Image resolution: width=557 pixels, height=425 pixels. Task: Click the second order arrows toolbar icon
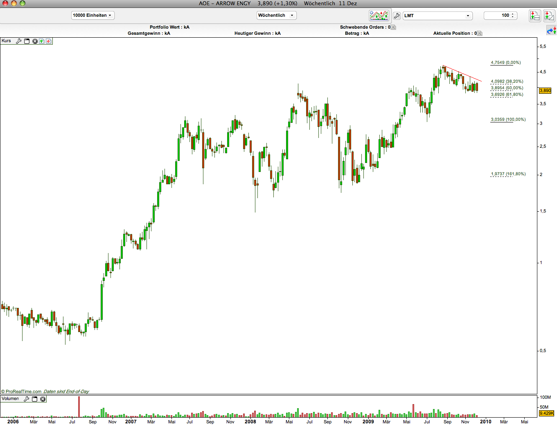coord(549,16)
